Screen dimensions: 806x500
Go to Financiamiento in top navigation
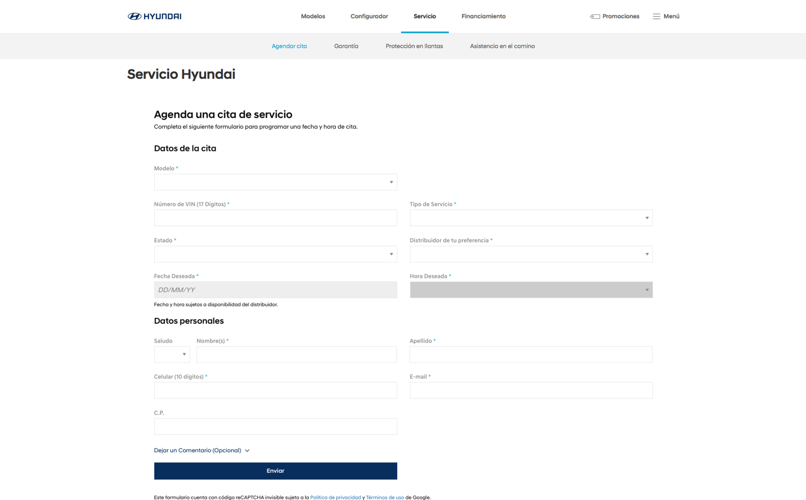(484, 16)
